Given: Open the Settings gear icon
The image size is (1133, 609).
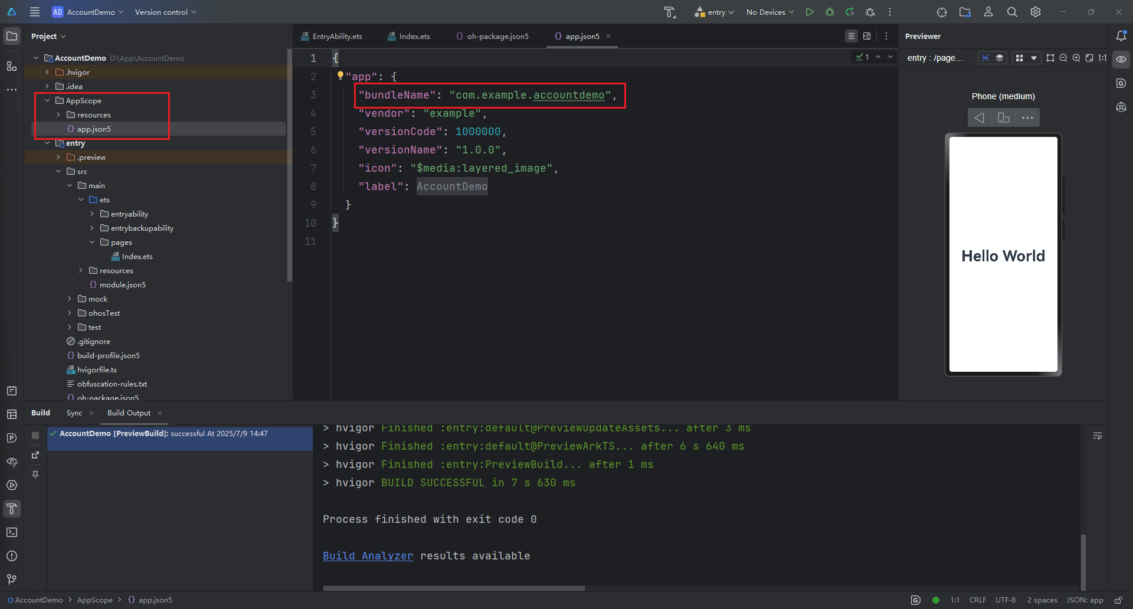Looking at the screenshot, I should [1036, 12].
